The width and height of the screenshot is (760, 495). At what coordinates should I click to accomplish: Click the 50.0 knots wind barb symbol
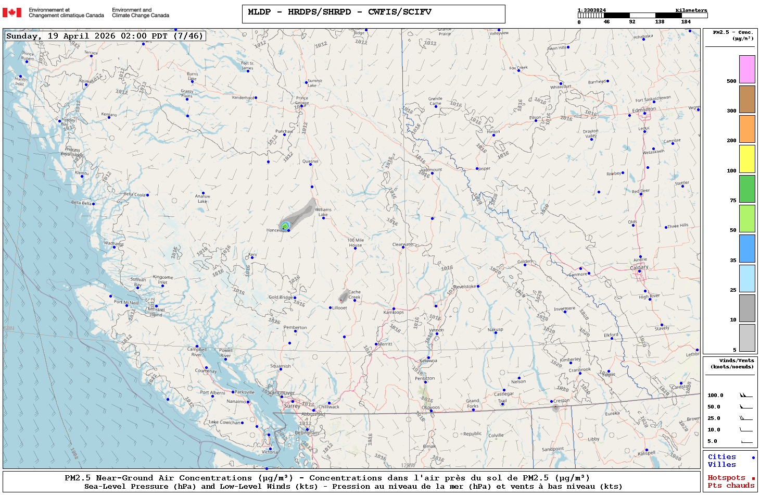(x=746, y=407)
